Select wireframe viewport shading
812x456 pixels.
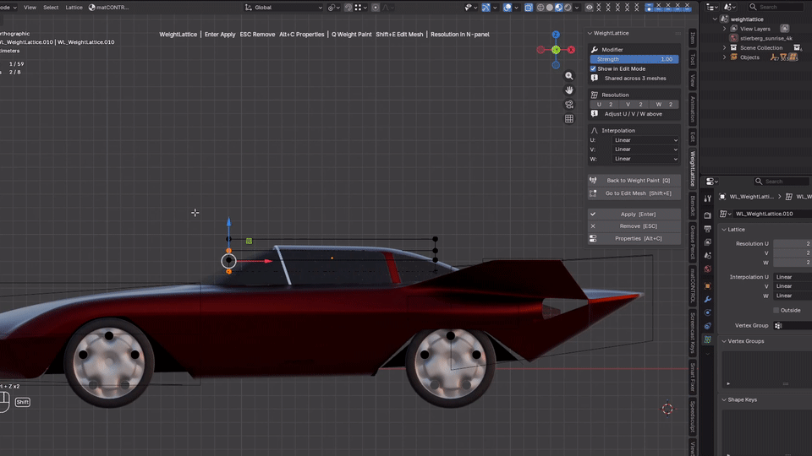[540, 8]
